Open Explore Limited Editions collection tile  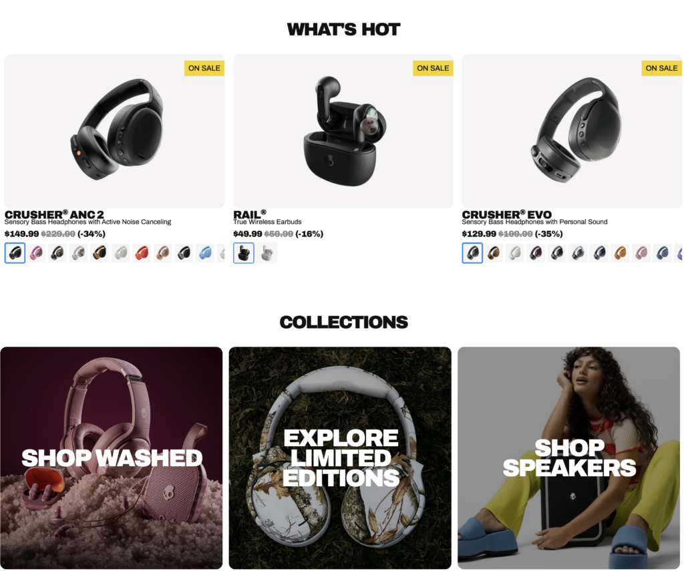[340, 458]
